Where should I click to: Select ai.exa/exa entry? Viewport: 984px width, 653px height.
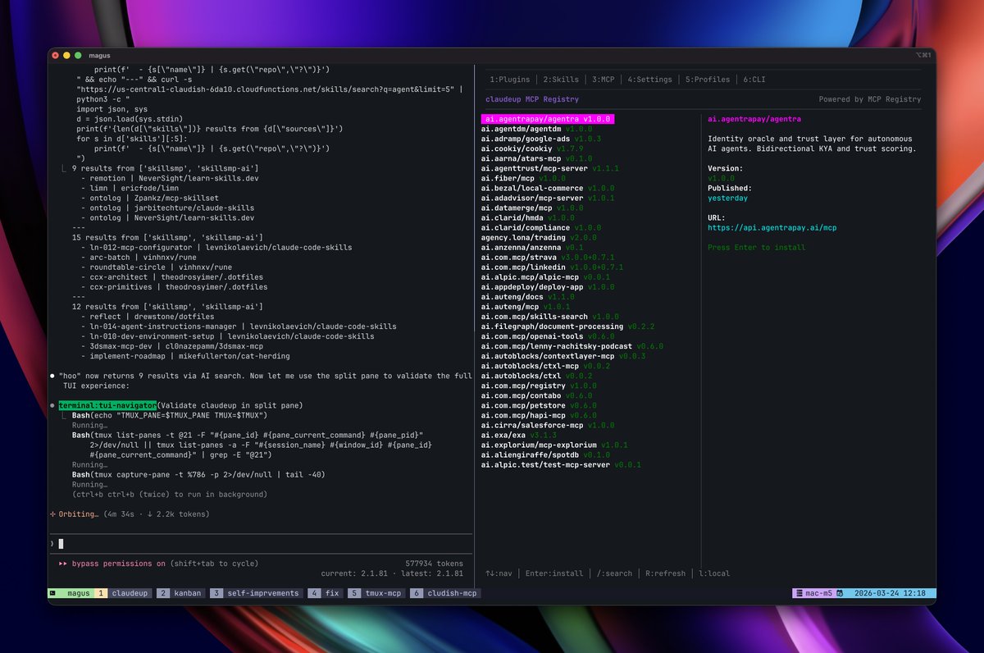[x=518, y=434]
